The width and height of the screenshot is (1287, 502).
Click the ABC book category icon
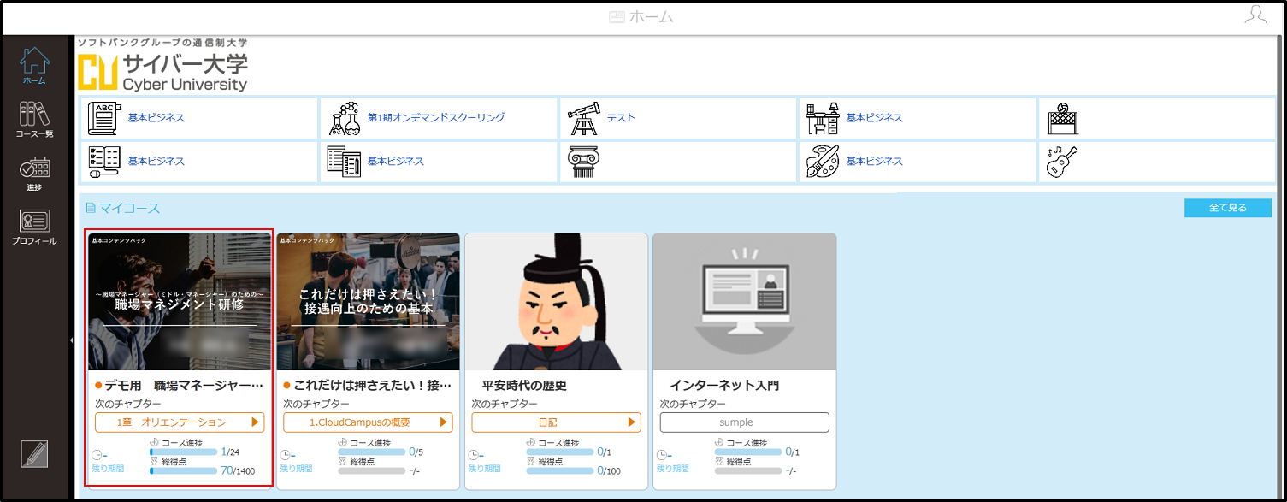point(103,118)
